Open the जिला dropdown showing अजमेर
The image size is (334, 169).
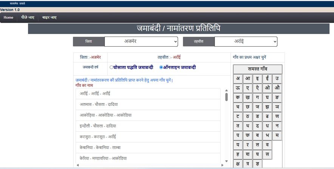click(141, 41)
